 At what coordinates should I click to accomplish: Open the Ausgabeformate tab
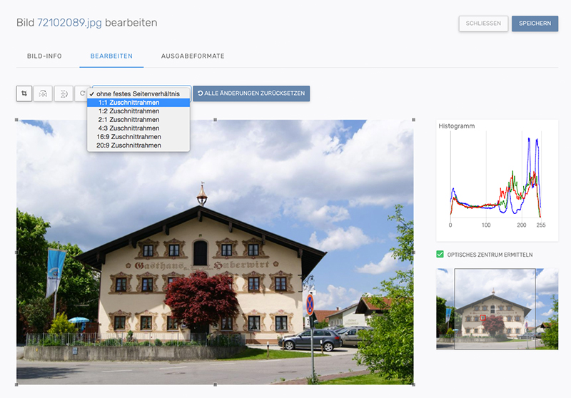(193, 56)
